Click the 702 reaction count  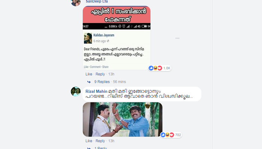tap(178, 135)
